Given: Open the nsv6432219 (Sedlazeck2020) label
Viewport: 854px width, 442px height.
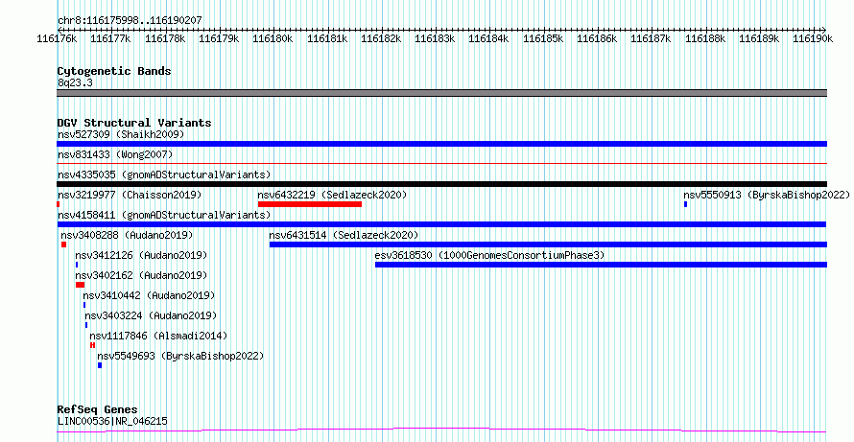Looking at the screenshot, I should coord(332,195).
